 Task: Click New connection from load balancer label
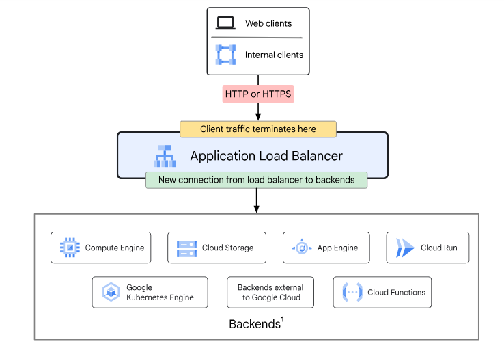tap(257, 180)
